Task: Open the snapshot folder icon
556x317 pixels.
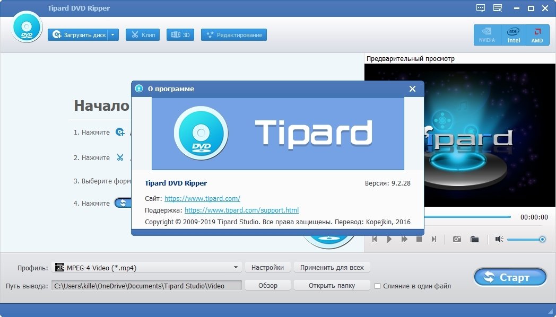Action: coord(474,239)
